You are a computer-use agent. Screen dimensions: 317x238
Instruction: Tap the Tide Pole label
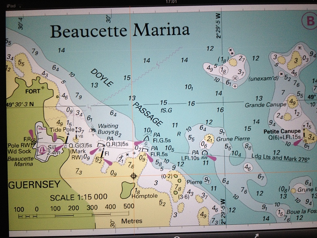pos(62,130)
